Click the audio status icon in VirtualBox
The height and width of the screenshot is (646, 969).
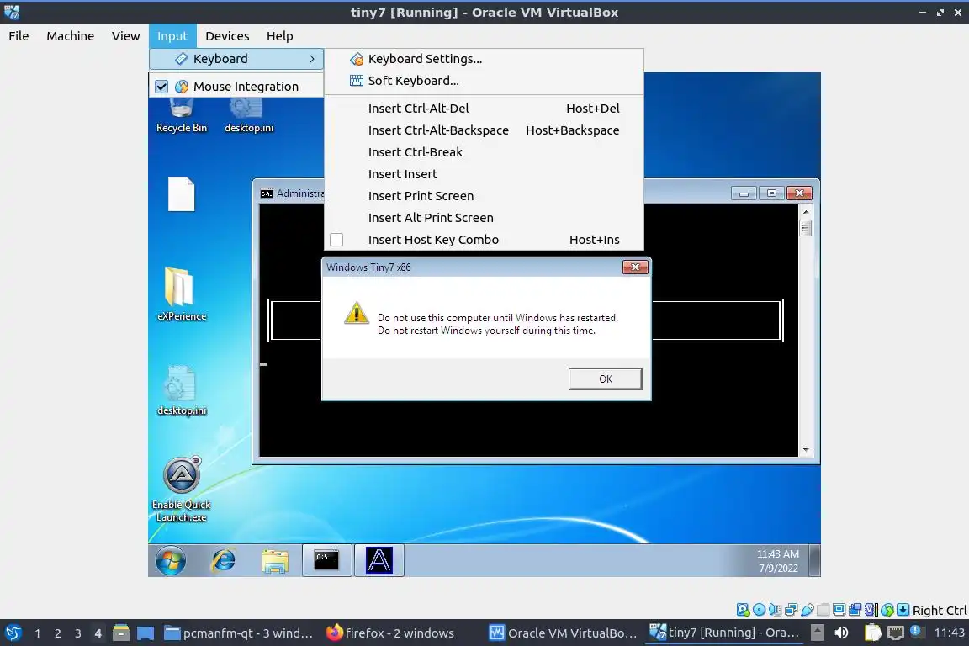click(775, 610)
